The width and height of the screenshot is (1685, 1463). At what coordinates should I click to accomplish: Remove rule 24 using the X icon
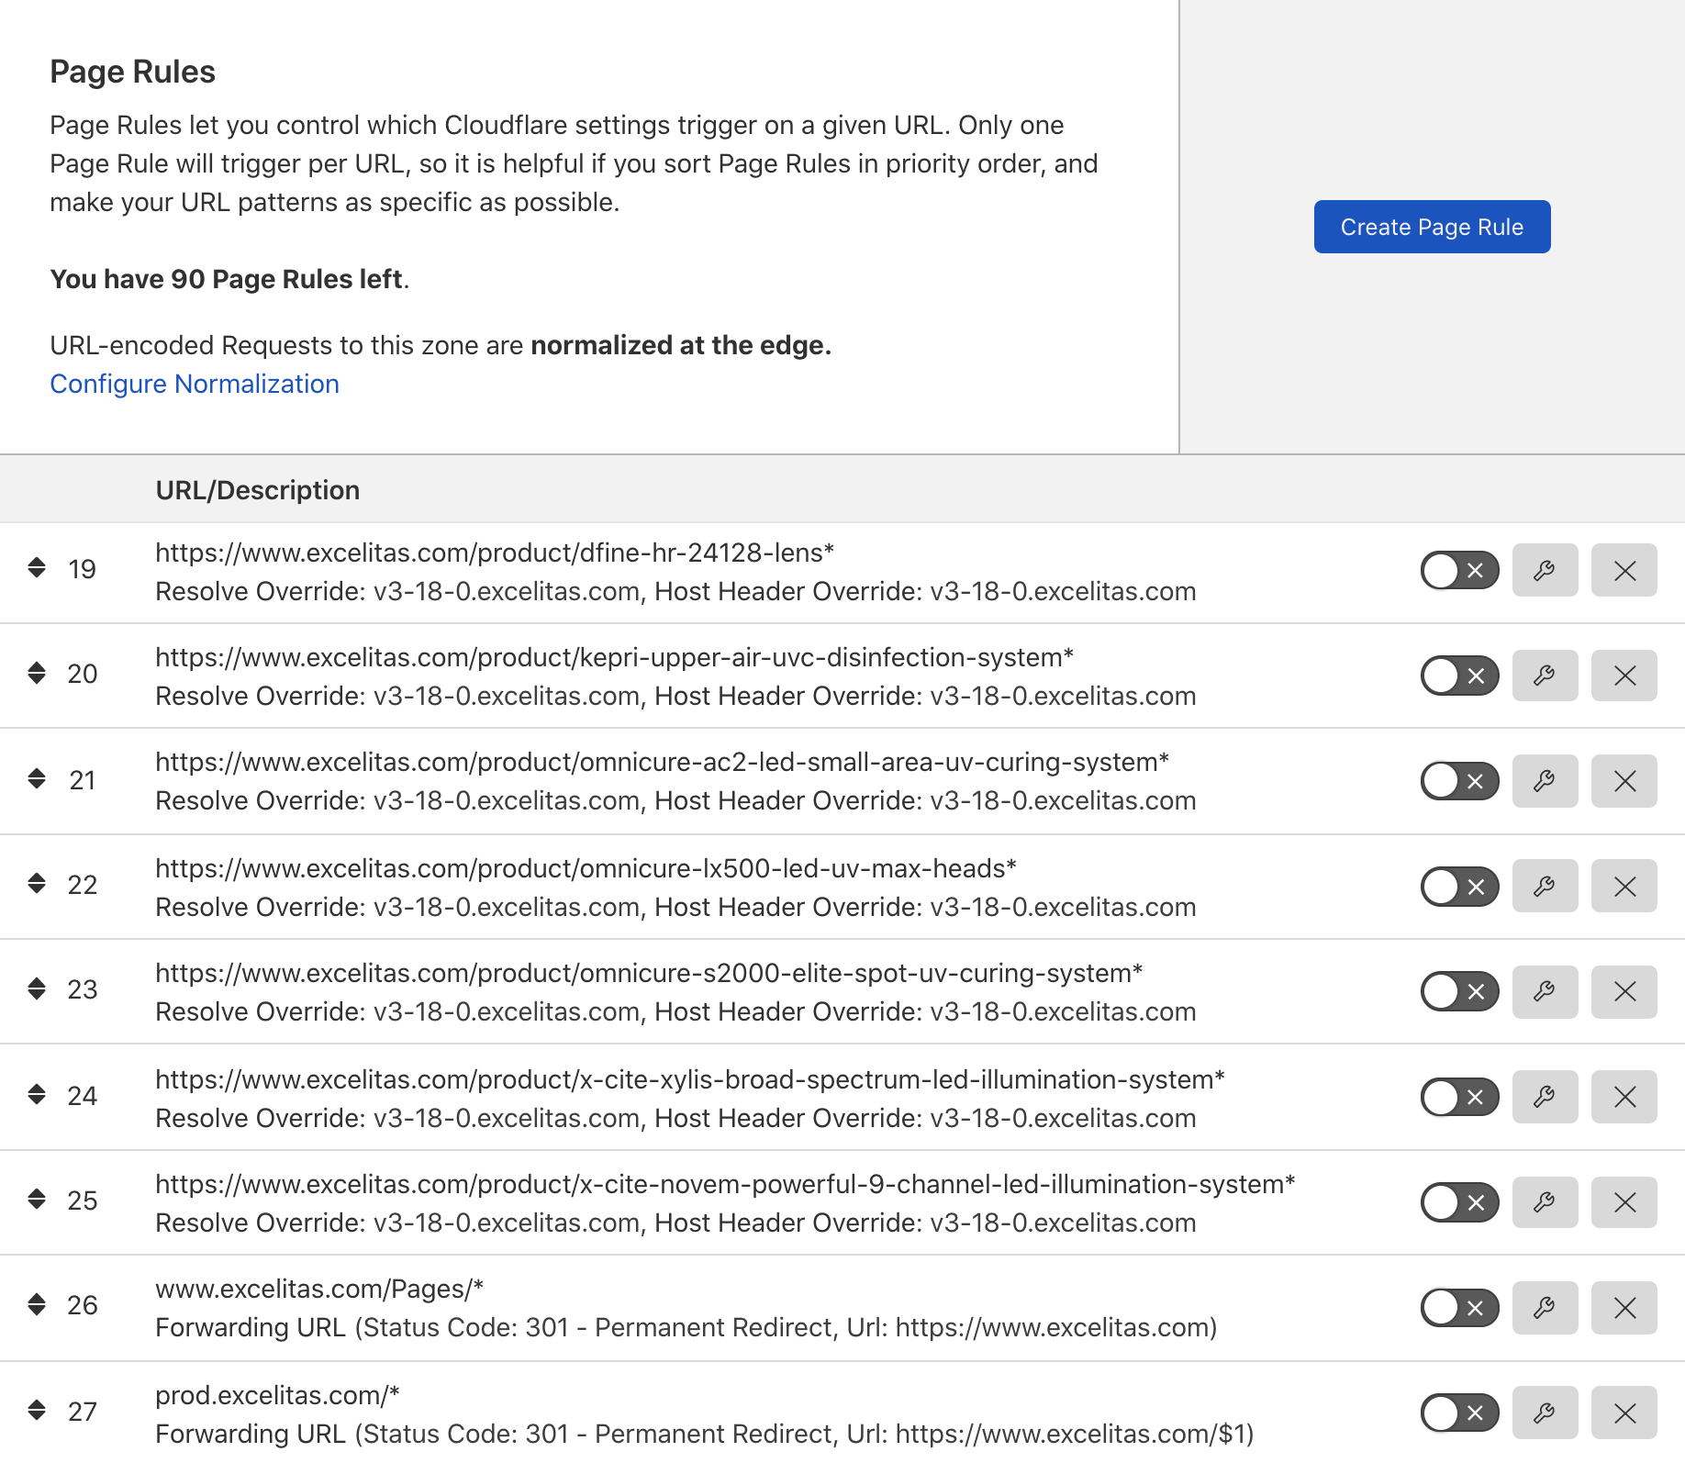point(1624,1097)
